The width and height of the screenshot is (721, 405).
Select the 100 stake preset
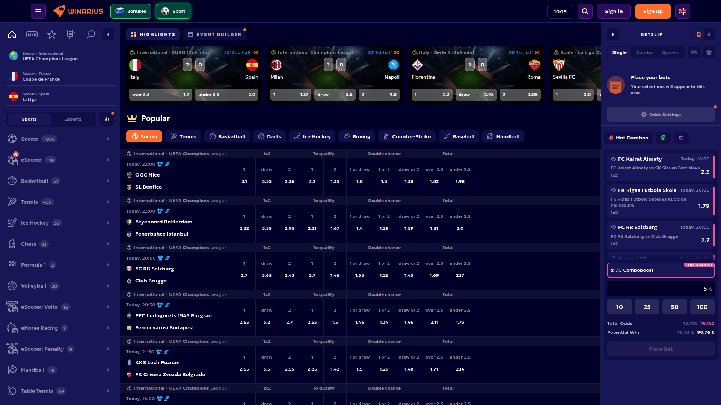pos(702,306)
